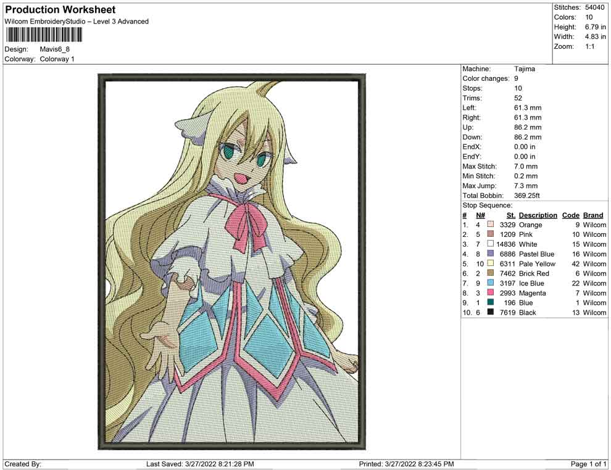Click the 'Magenta' description text
This screenshot has width=611, height=470.
[x=532, y=293]
